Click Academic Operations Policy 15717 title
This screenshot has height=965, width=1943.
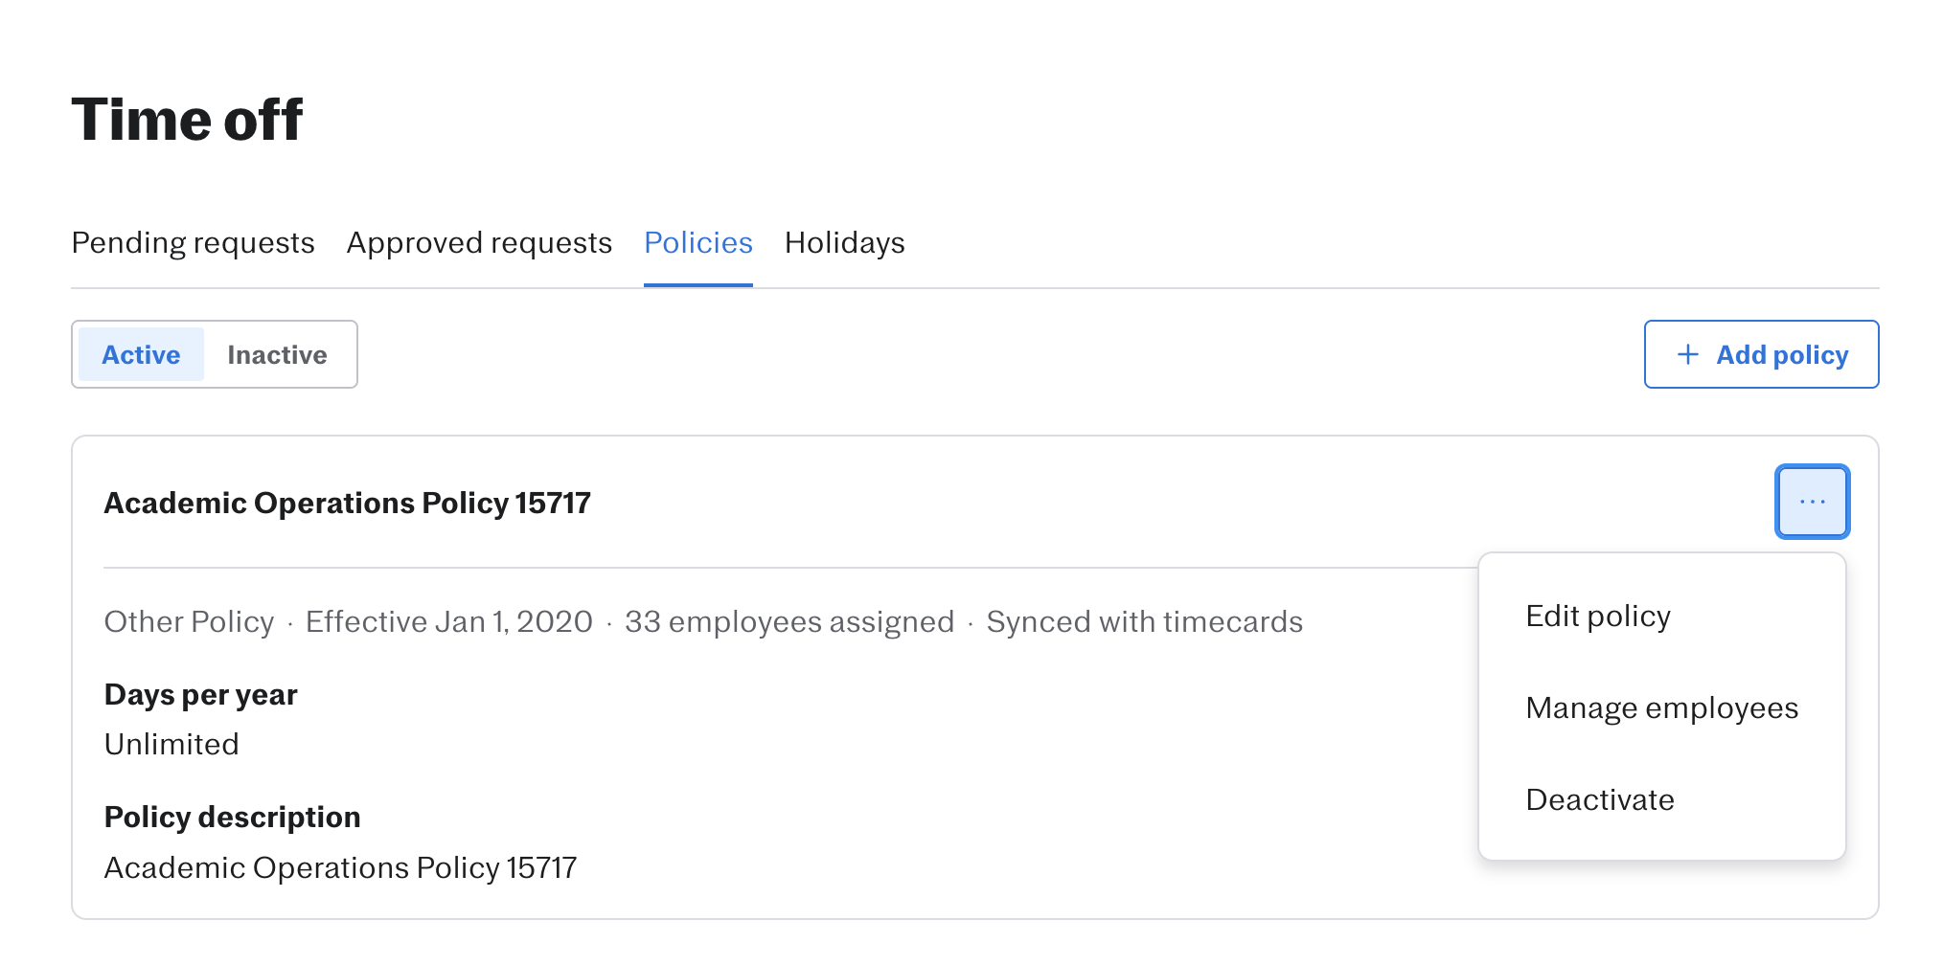click(x=347, y=503)
